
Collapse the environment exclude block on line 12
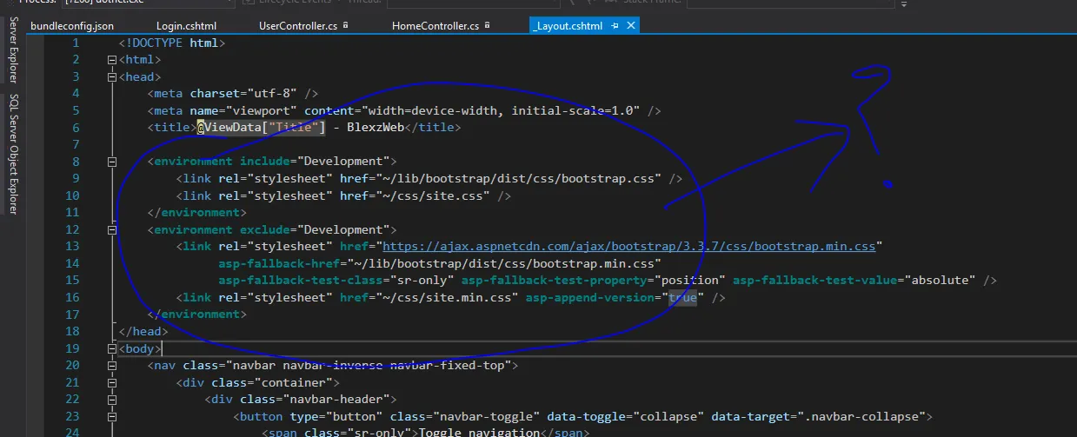click(x=111, y=229)
